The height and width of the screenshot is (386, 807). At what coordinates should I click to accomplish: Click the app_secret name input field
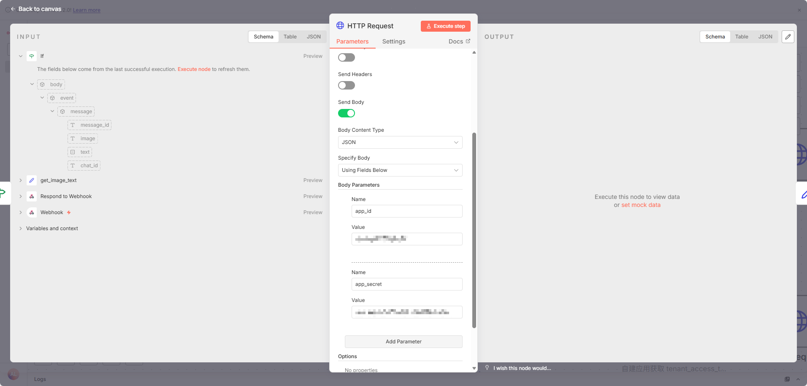click(406, 284)
